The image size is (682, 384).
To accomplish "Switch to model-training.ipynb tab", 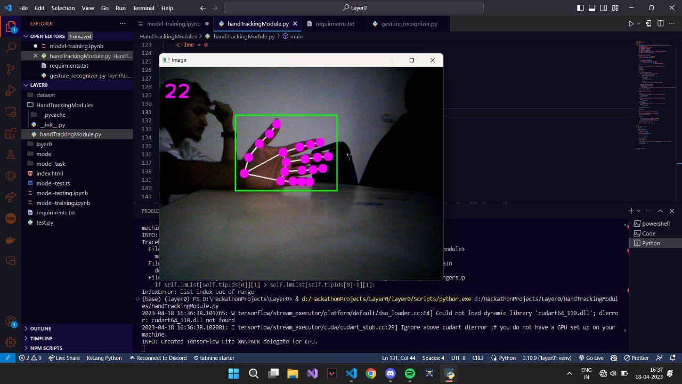I will (173, 23).
